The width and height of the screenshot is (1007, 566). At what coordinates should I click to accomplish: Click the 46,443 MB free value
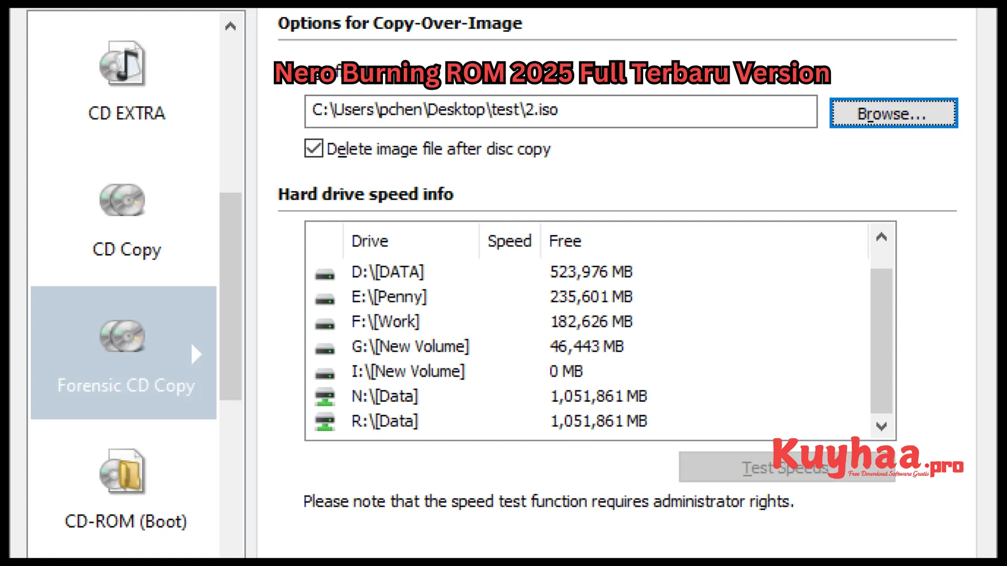coord(587,346)
